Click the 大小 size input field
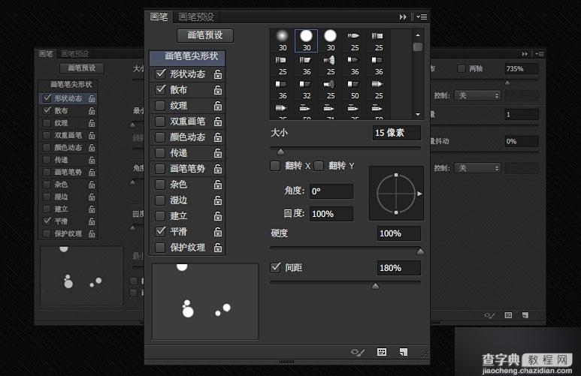 point(398,133)
